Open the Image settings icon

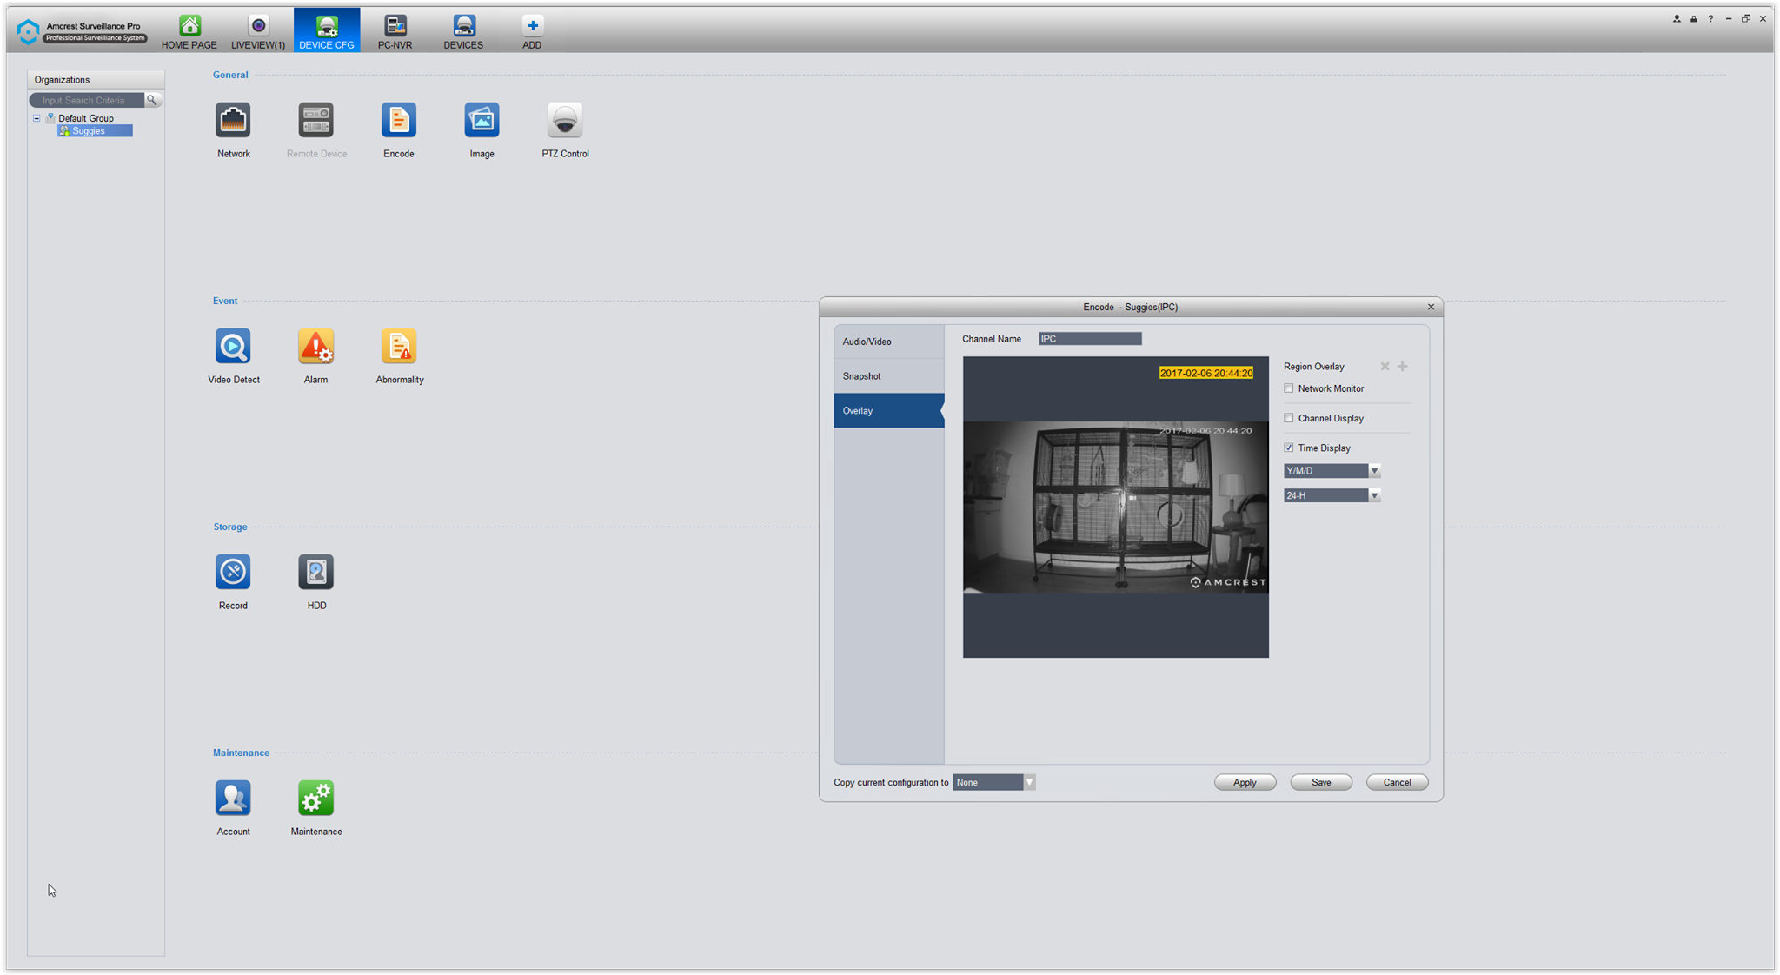(x=482, y=121)
